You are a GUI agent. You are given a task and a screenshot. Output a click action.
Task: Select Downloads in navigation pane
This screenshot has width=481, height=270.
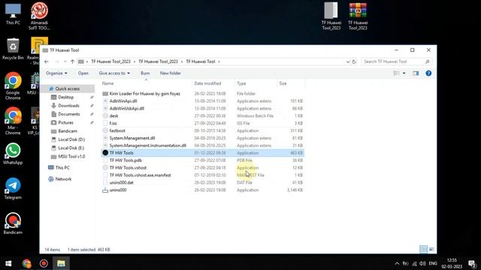tap(68, 106)
